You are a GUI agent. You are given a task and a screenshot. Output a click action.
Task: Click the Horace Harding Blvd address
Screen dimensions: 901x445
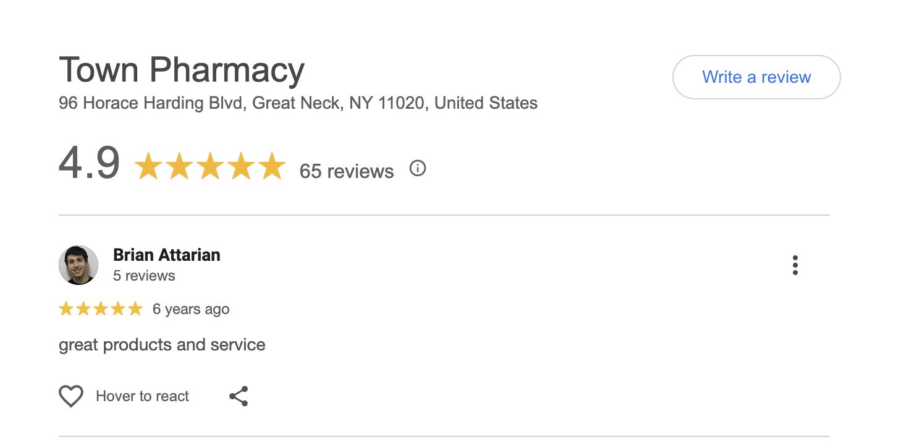298,103
